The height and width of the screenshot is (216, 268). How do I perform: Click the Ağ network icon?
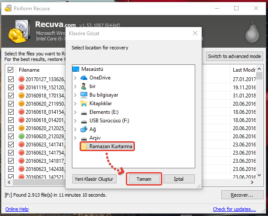pos(83,129)
